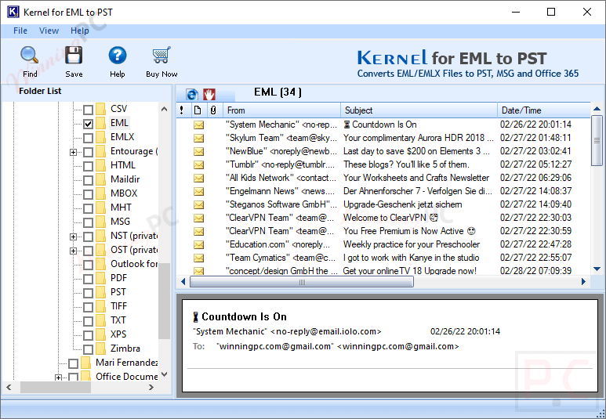
Task: Check the HTML folder checkbox
Action: (88, 166)
